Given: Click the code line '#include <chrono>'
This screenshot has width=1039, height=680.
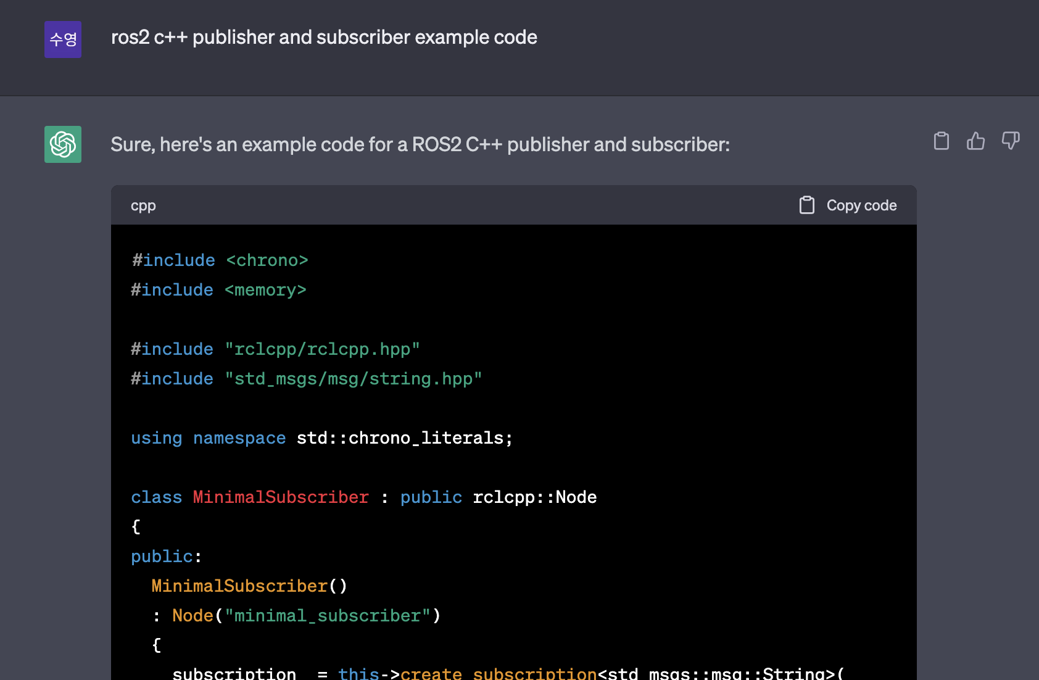Looking at the screenshot, I should pyautogui.click(x=220, y=260).
